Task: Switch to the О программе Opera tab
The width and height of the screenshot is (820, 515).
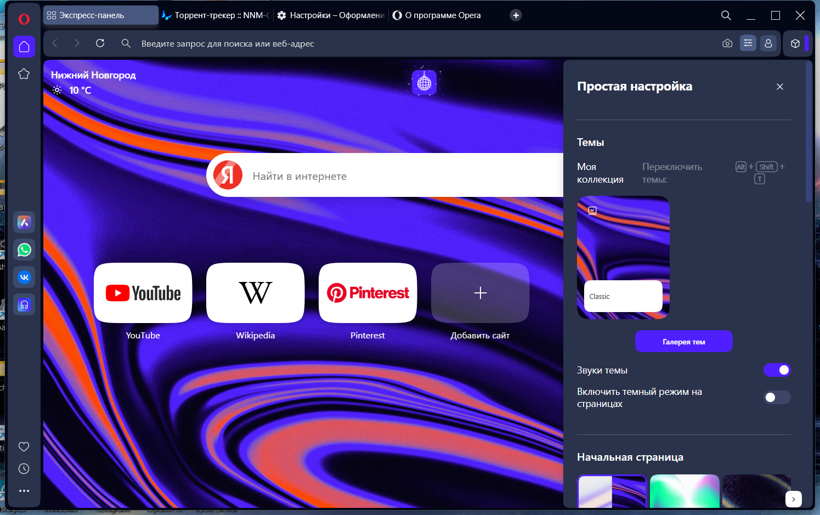Action: point(445,15)
